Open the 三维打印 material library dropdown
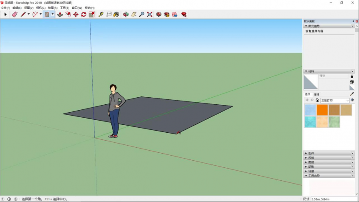This screenshot has height=202, width=359. [335, 100]
